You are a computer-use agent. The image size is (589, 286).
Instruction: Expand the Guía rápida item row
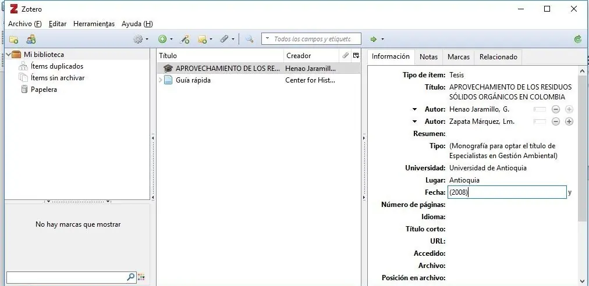(x=161, y=80)
